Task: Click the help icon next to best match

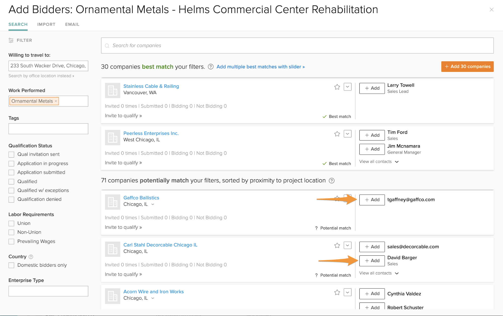Action: 211,67
